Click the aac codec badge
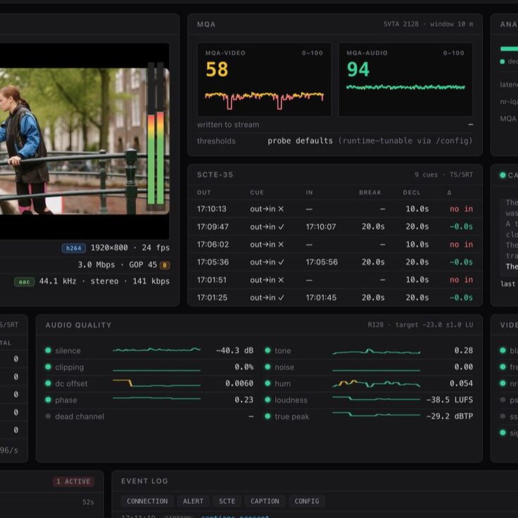518x518 pixels. pyautogui.click(x=24, y=282)
